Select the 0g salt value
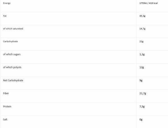The image size is (168, 128). [141, 119]
